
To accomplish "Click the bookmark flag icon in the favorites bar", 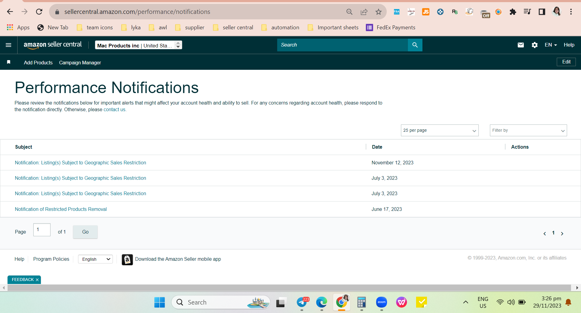I will pyautogui.click(x=9, y=62).
